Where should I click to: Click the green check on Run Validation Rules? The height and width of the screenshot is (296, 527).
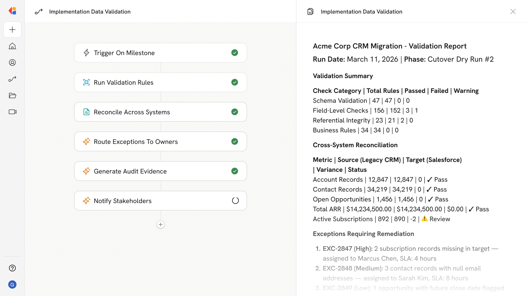[235, 82]
